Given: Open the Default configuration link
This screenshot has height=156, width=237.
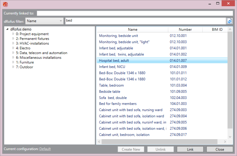Looking at the screenshot, I should 45,149.
